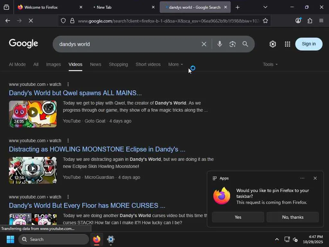Image resolution: width=329 pixels, height=247 pixels.
Task: Expand the More search filters dropdown
Action: 175,64
